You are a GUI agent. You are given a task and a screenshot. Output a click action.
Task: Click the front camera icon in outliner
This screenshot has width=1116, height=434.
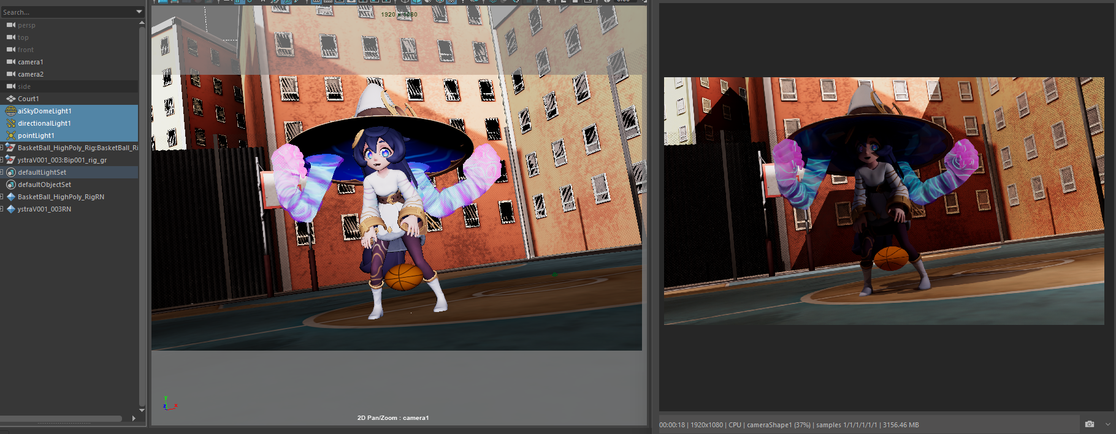[x=10, y=50]
